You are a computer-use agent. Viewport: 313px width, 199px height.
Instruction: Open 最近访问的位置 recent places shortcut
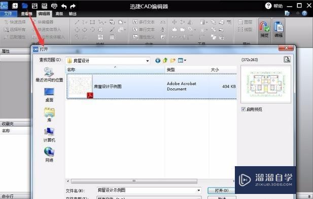pos(49,75)
